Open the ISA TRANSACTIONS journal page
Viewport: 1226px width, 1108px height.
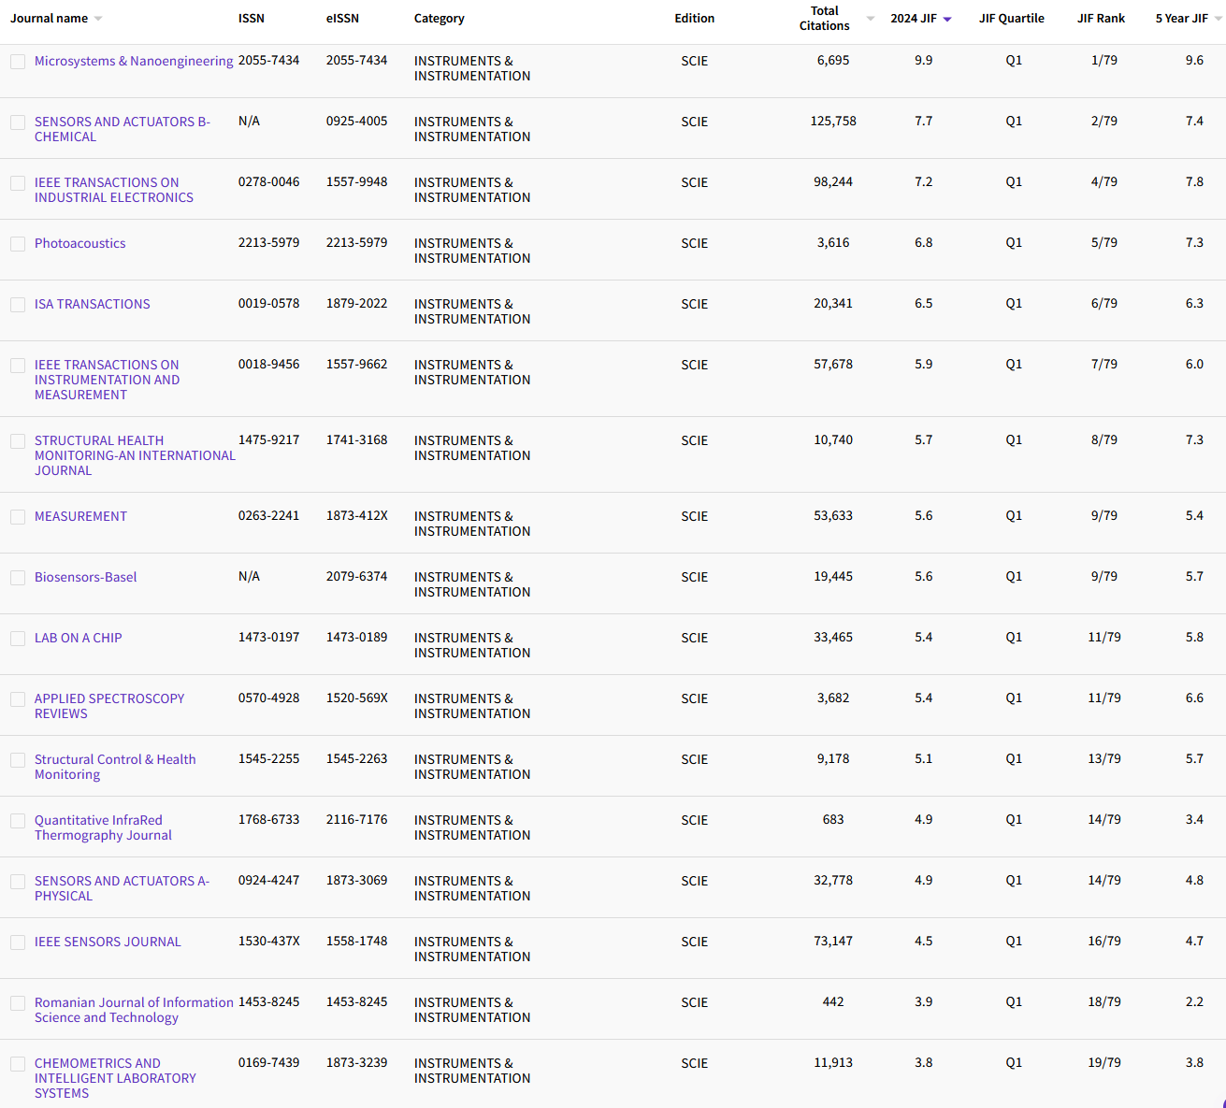pos(92,304)
